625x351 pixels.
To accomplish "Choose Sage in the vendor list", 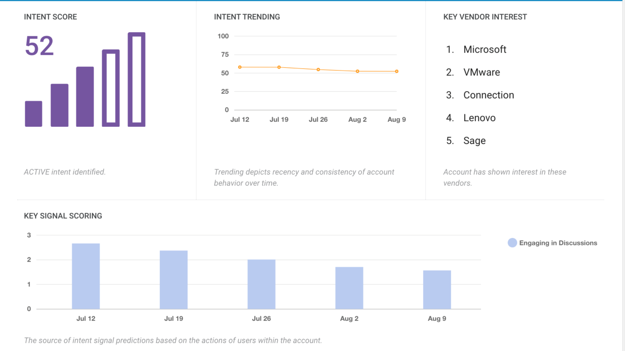I will coord(474,140).
